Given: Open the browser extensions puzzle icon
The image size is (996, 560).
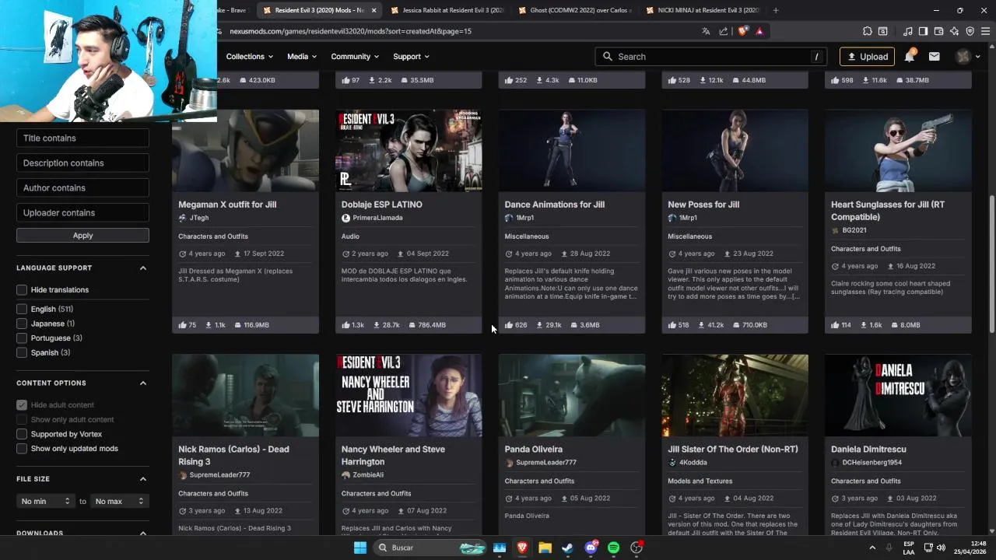Looking at the screenshot, I should click(x=868, y=31).
